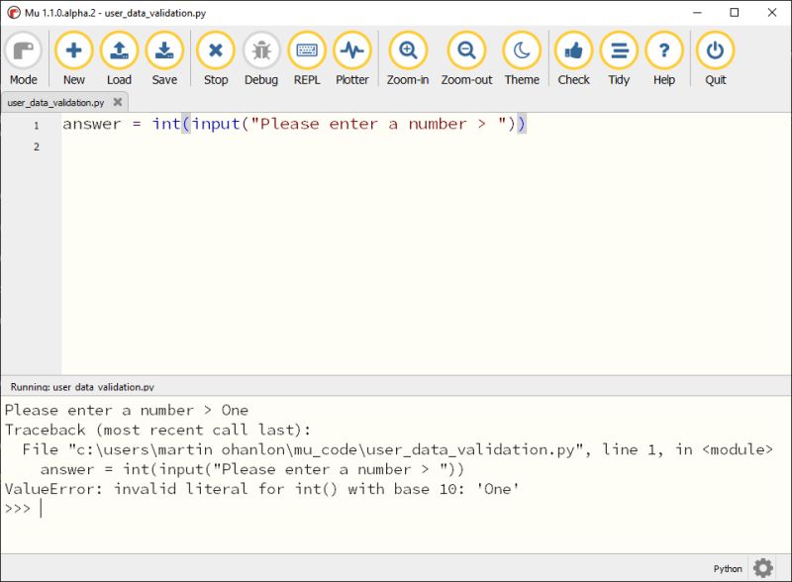Start the Debug tool
The image size is (792, 582).
click(x=261, y=54)
